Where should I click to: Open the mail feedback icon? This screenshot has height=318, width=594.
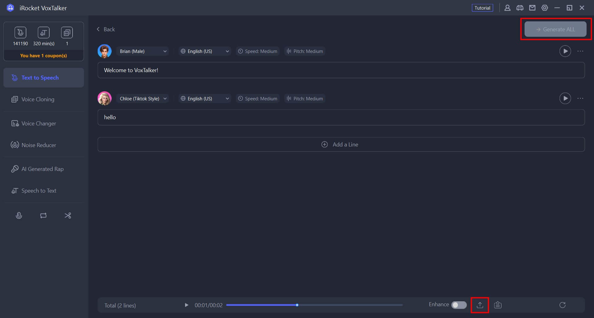click(532, 8)
